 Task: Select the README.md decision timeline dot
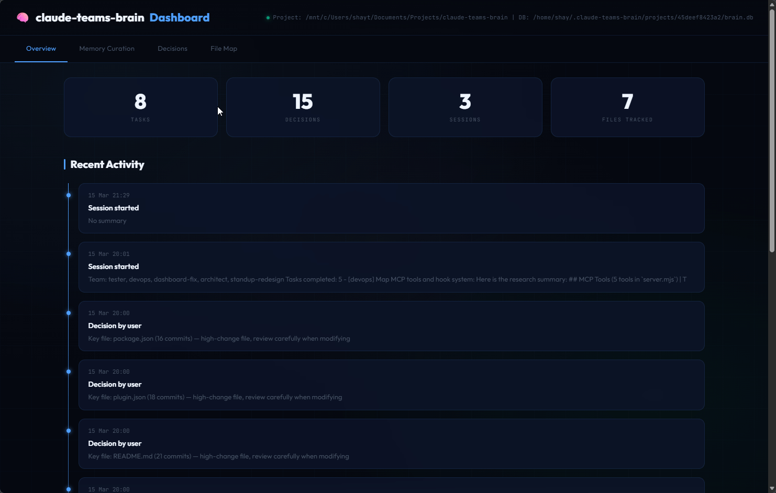[69, 431]
